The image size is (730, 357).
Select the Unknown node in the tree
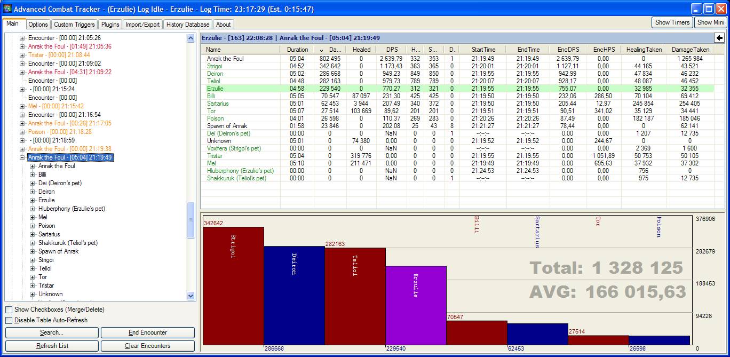pos(50,294)
